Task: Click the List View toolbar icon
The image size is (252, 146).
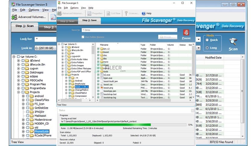Action: click(x=108, y=14)
